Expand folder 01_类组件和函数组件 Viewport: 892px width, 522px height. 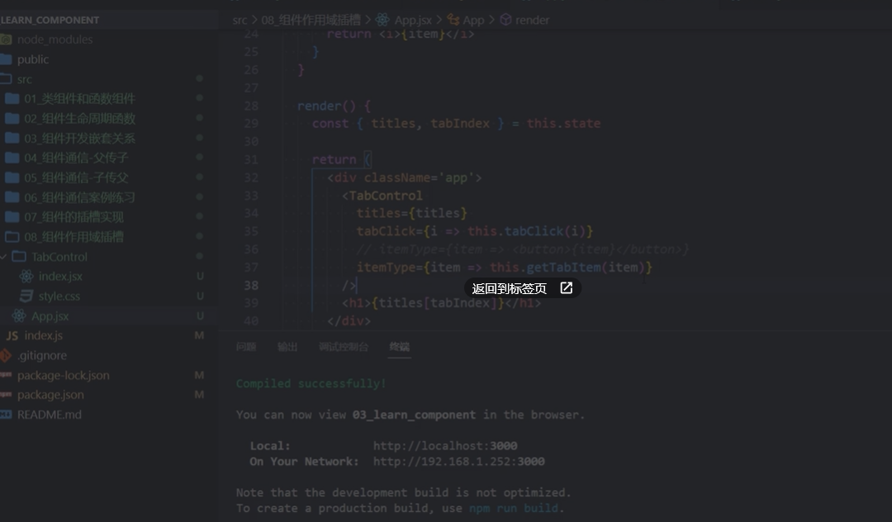point(79,98)
